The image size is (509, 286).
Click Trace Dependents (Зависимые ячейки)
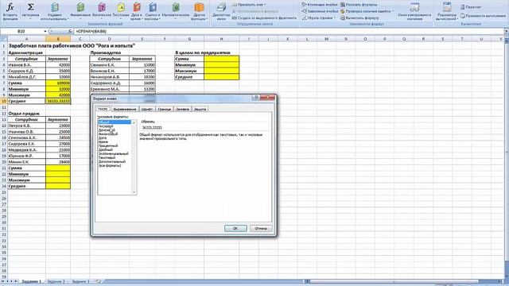pyautogui.click(x=320, y=11)
